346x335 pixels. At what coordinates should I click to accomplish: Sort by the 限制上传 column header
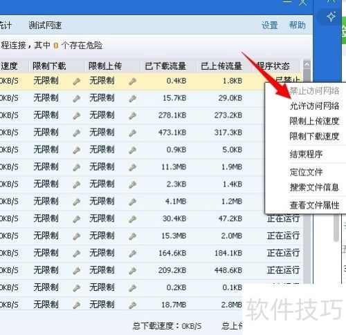[x=105, y=66]
